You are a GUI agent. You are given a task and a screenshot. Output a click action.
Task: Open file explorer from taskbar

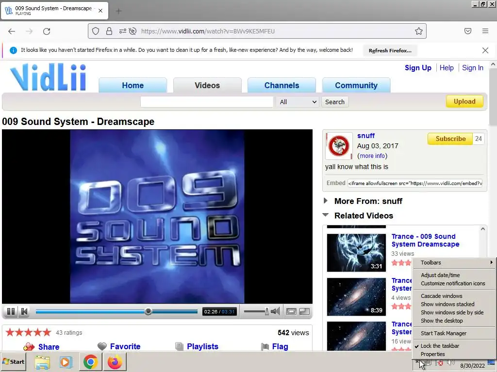[x=42, y=362]
